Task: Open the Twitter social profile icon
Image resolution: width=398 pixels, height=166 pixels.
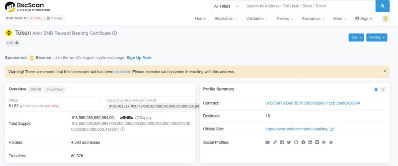Action: [289, 142]
